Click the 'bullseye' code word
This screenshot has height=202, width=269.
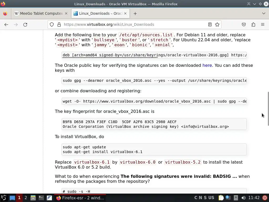coord(104,40)
